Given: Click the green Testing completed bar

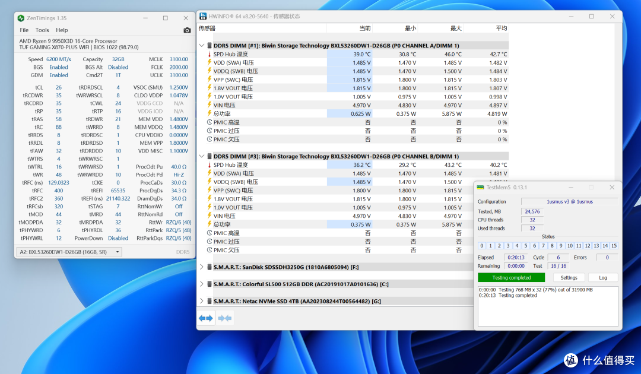Looking at the screenshot, I should coord(511,278).
